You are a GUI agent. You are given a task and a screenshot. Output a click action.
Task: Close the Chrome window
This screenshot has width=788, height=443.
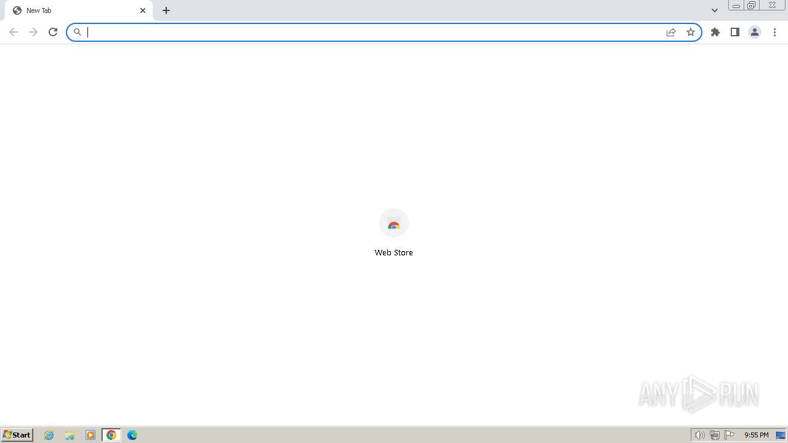tap(773, 6)
